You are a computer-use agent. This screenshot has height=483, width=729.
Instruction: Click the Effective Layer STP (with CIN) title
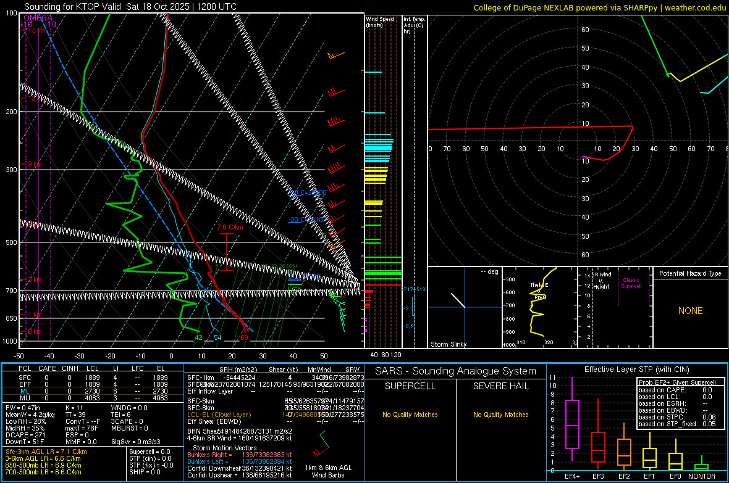point(636,369)
